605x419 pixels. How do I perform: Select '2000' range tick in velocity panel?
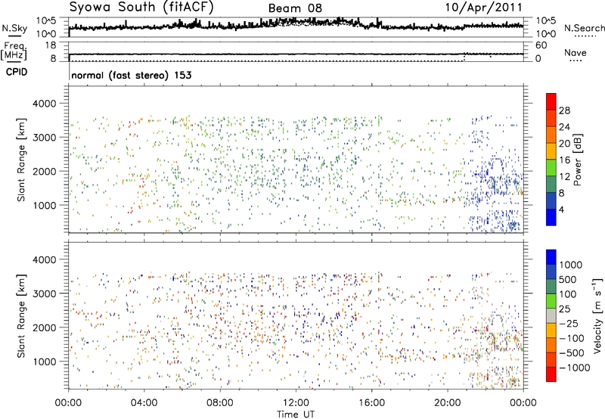[x=45, y=327]
